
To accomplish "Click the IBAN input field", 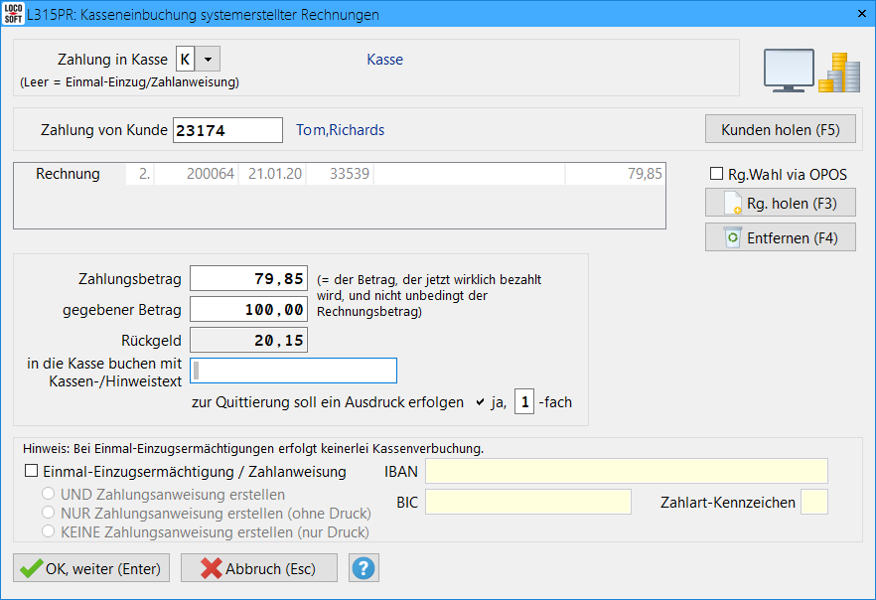I will 626,471.
